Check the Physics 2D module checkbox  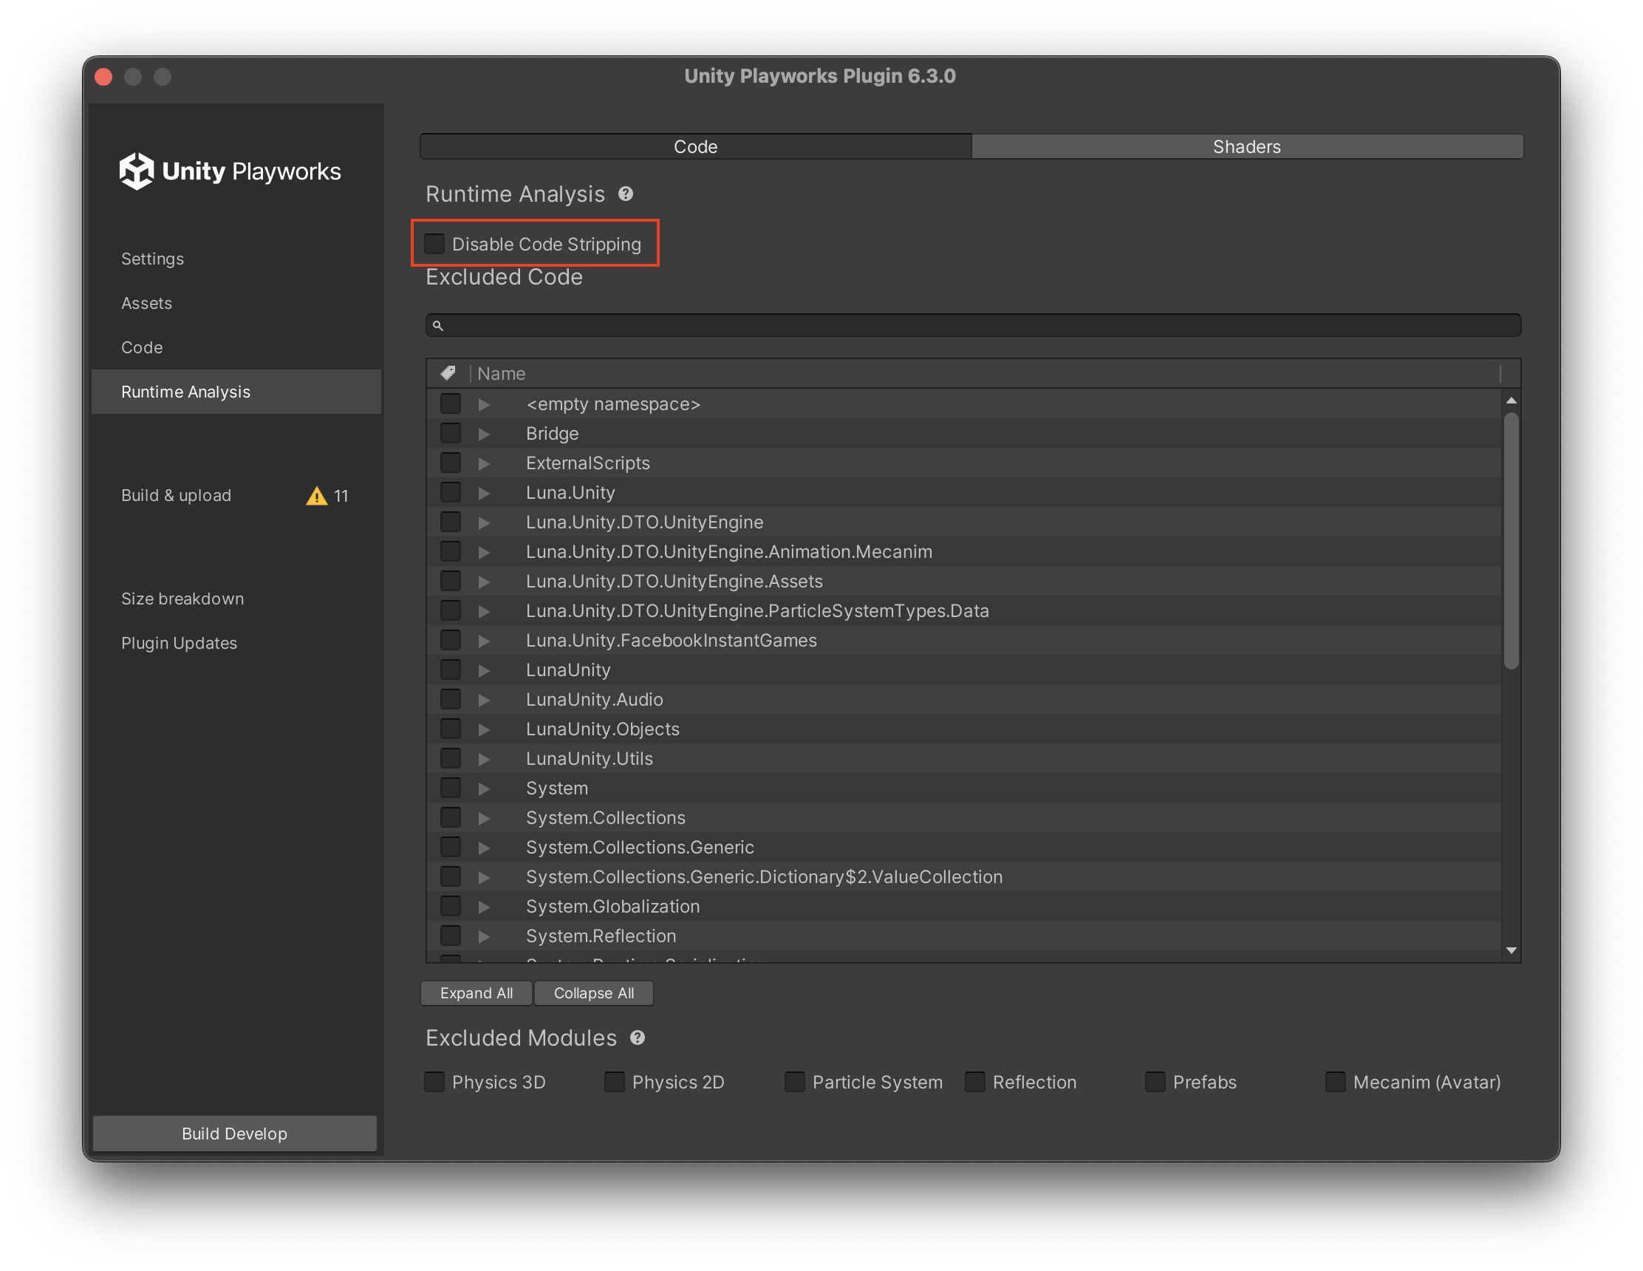click(615, 1082)
